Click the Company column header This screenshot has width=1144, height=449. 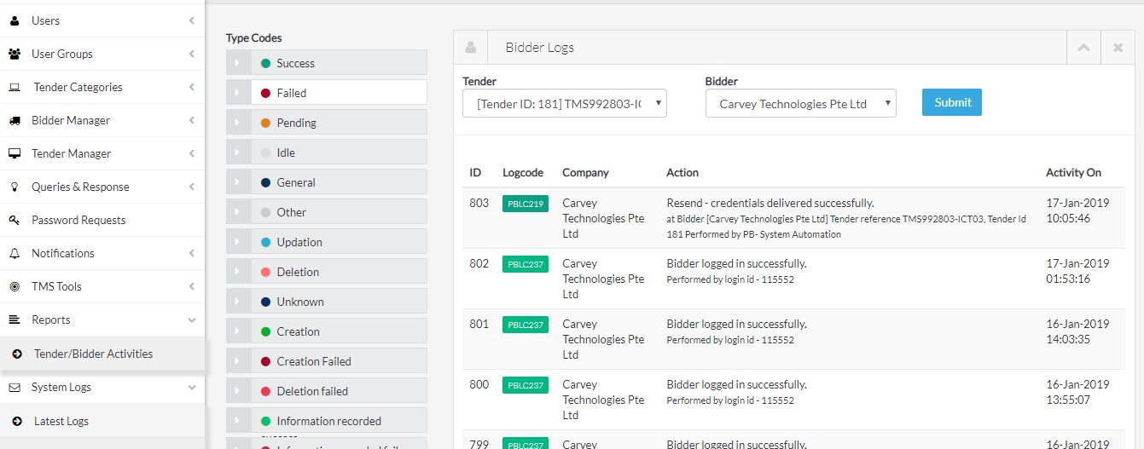[585, 172]
